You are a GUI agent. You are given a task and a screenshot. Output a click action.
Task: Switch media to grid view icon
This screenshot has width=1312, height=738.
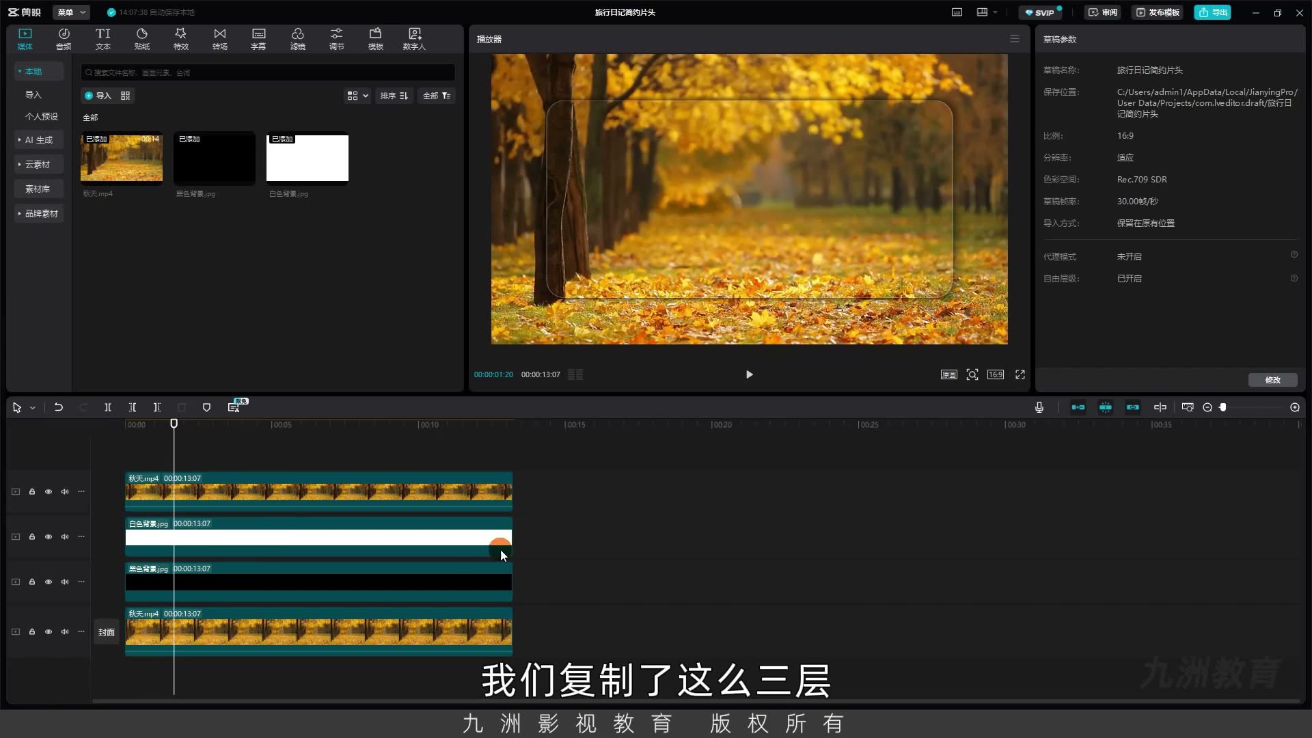click(x=125, y=96)
